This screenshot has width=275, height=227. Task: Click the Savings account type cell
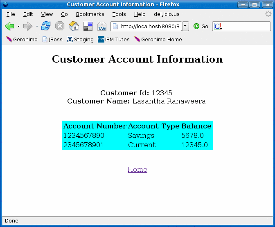(x=141, y=135)
